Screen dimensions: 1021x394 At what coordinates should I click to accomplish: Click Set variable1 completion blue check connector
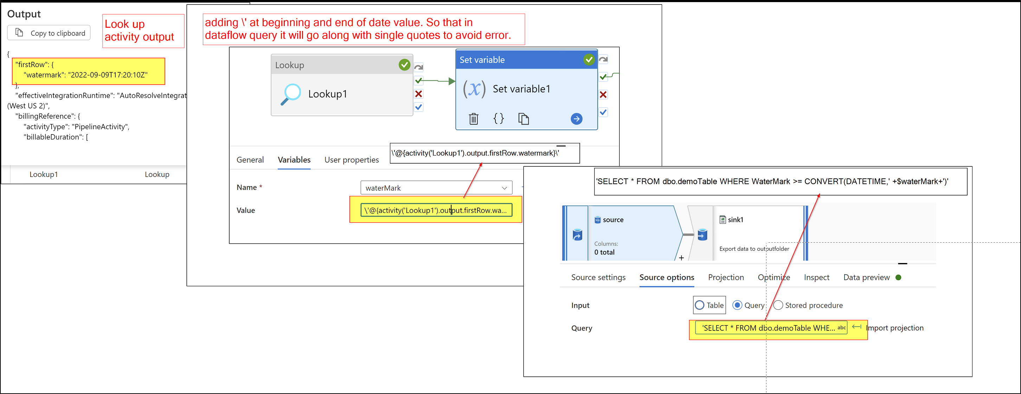pyautogui.click(x=603, y=112)
